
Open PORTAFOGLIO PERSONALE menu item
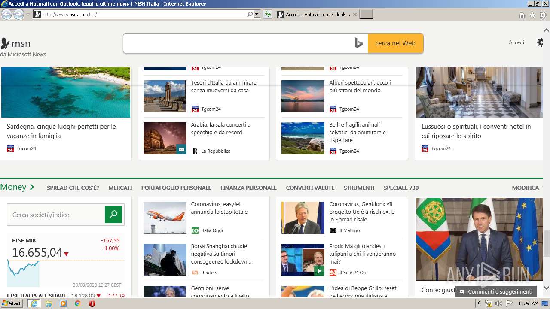[176, 188]
